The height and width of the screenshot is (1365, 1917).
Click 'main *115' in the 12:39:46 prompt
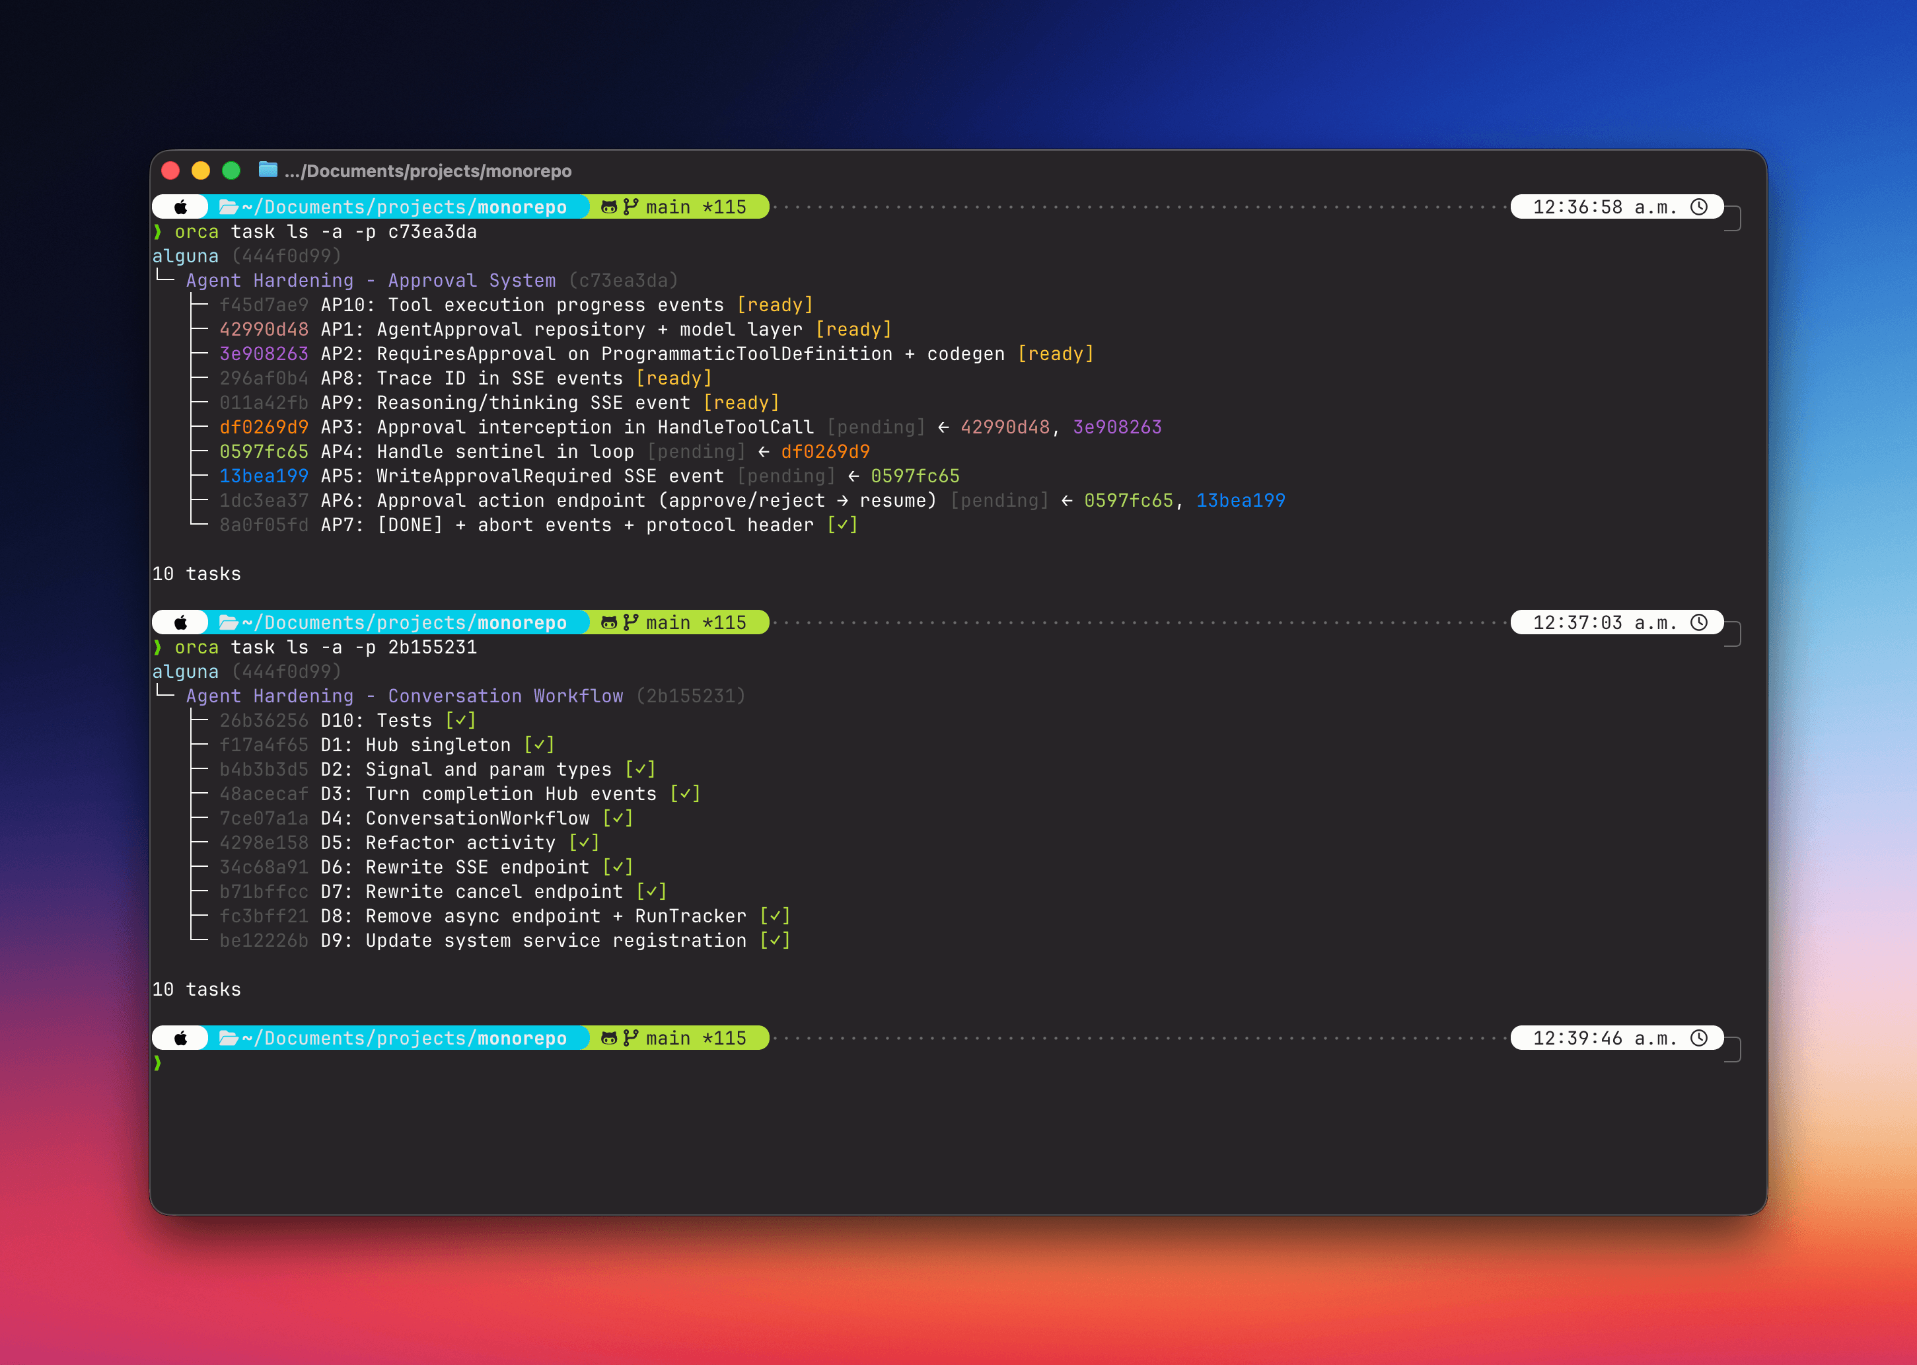[x=696, y=1038]
